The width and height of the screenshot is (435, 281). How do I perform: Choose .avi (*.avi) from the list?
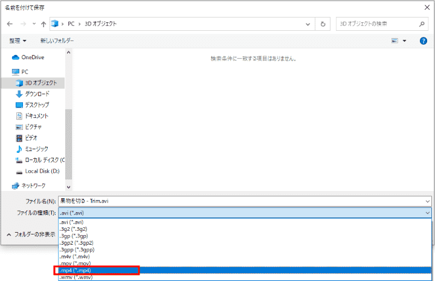click(x=245, y=222)
